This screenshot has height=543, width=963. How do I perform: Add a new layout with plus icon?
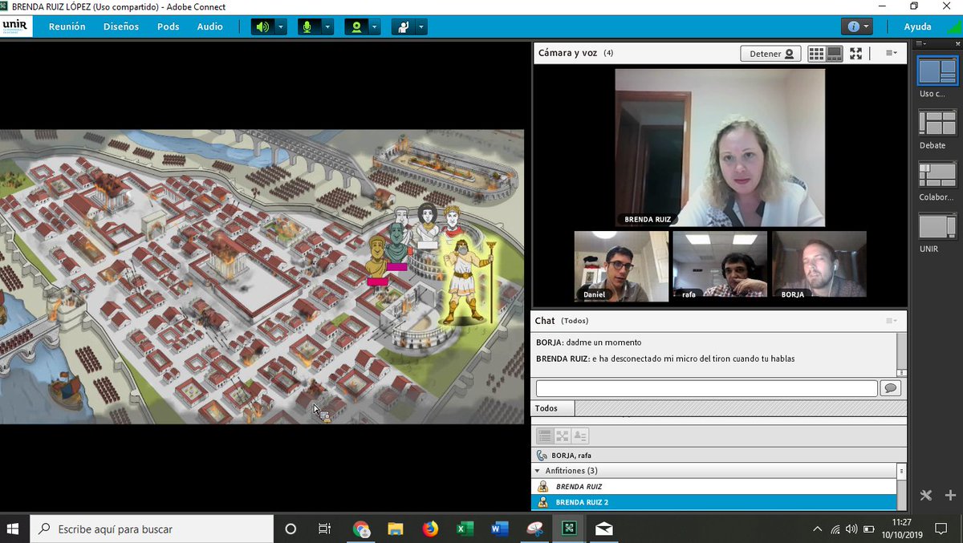coord(951,495)
